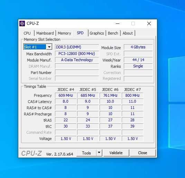Viewport: 185px width, 178px height.
Task: Open the Tools dropdown arrow
Action: (x=99, y=153)
